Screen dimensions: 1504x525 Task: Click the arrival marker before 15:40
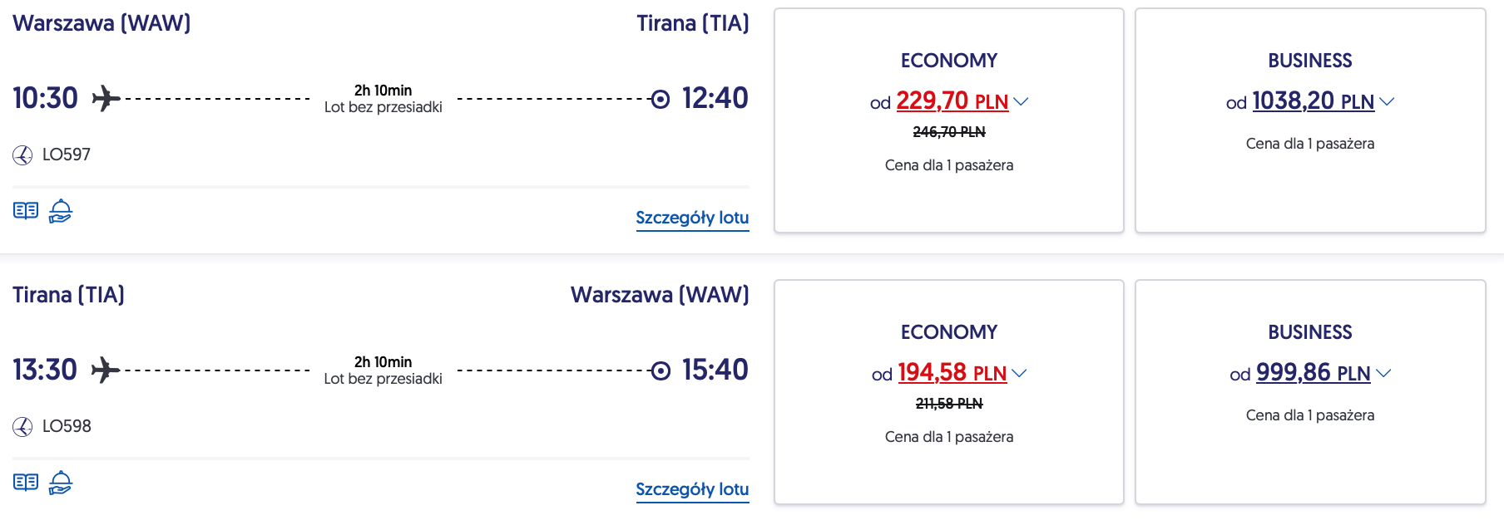[660, 370]
